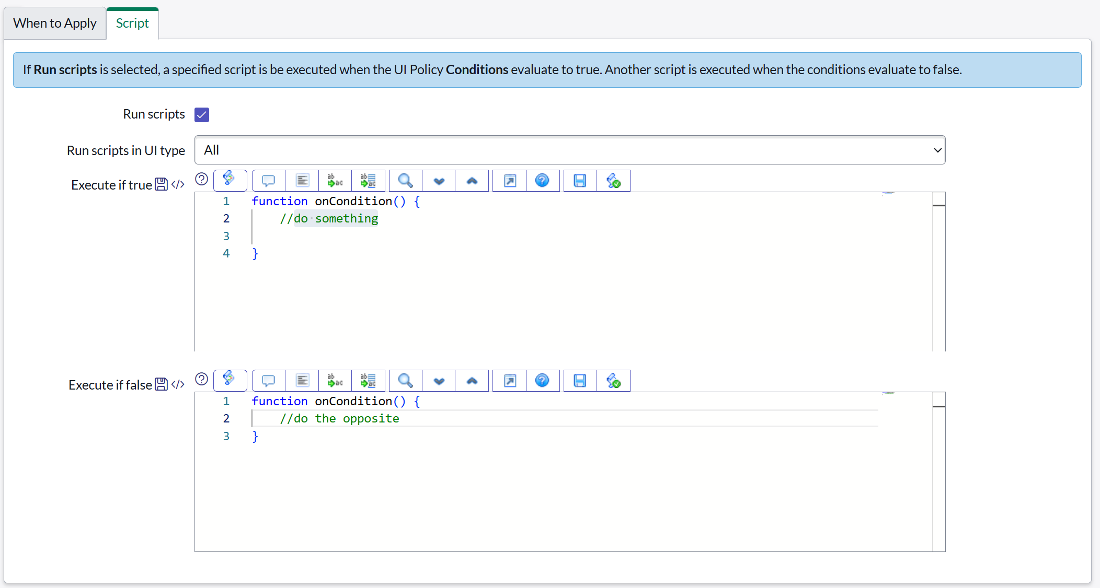
Task: Click find previous arrow in Execute if false toolbar
Action: (472, 381)
